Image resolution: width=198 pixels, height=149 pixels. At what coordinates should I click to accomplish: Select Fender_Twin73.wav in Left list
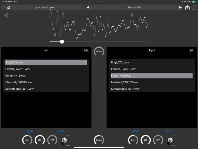(46, 69)
